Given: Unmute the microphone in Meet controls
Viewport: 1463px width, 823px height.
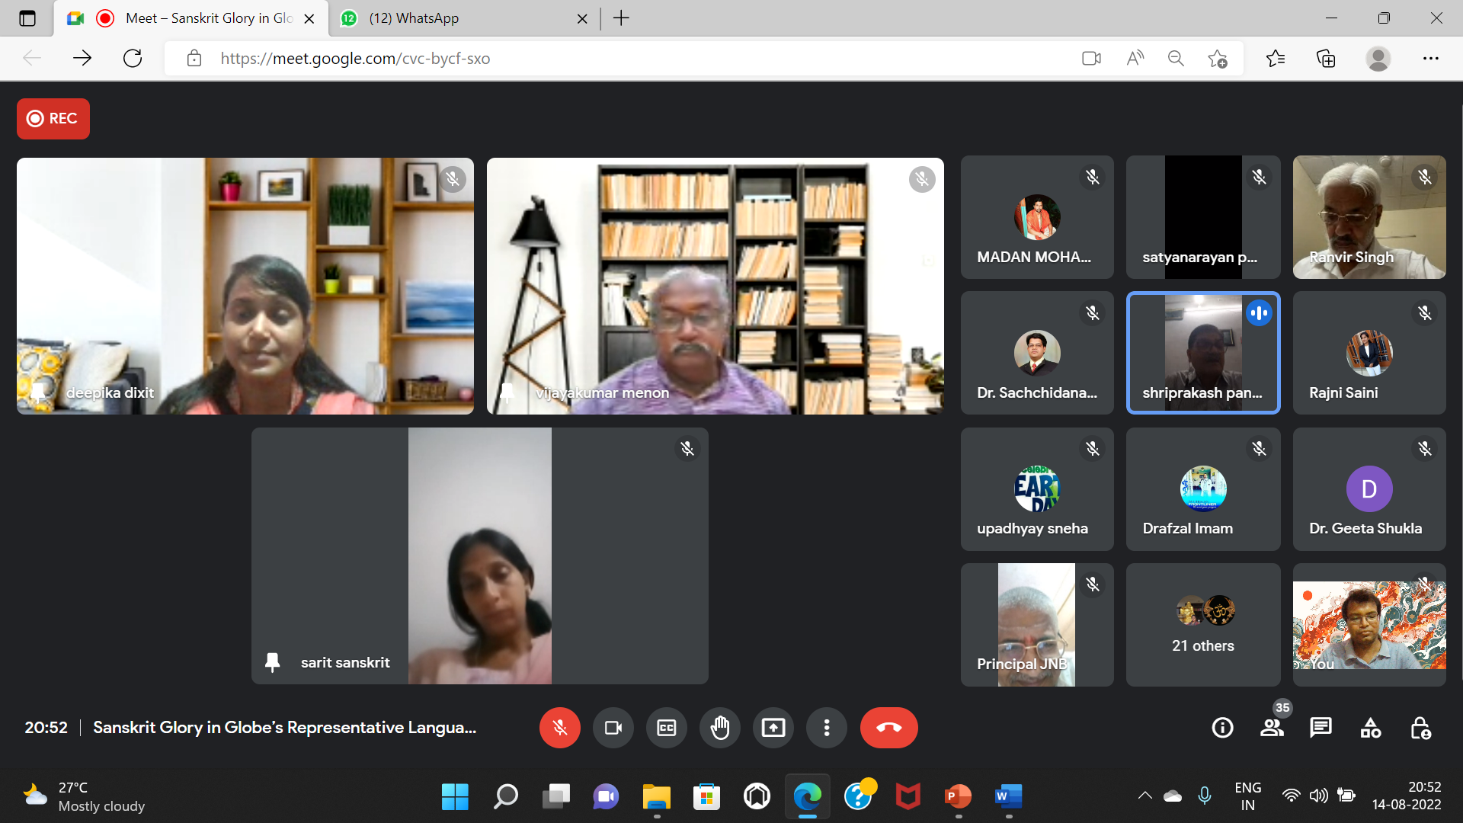Looking at the screenshot, I should [x=559, y=728].
